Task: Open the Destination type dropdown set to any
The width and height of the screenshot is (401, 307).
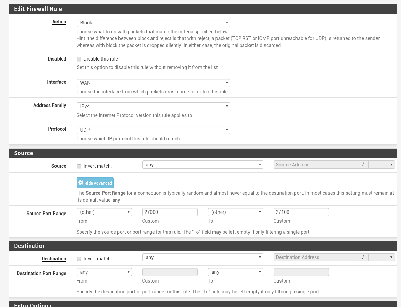Action: click(203, 257)
